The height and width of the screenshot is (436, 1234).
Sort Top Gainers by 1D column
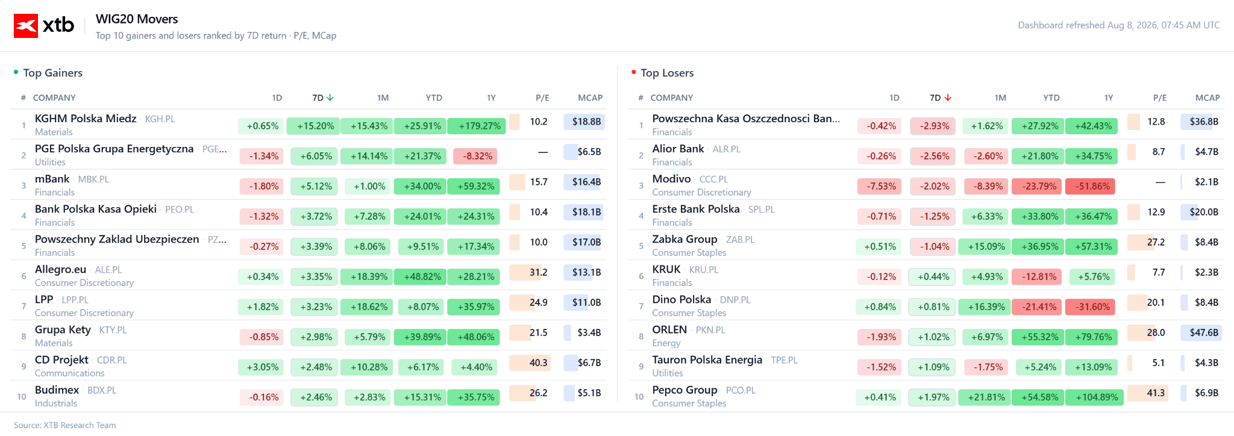point(277,98)
